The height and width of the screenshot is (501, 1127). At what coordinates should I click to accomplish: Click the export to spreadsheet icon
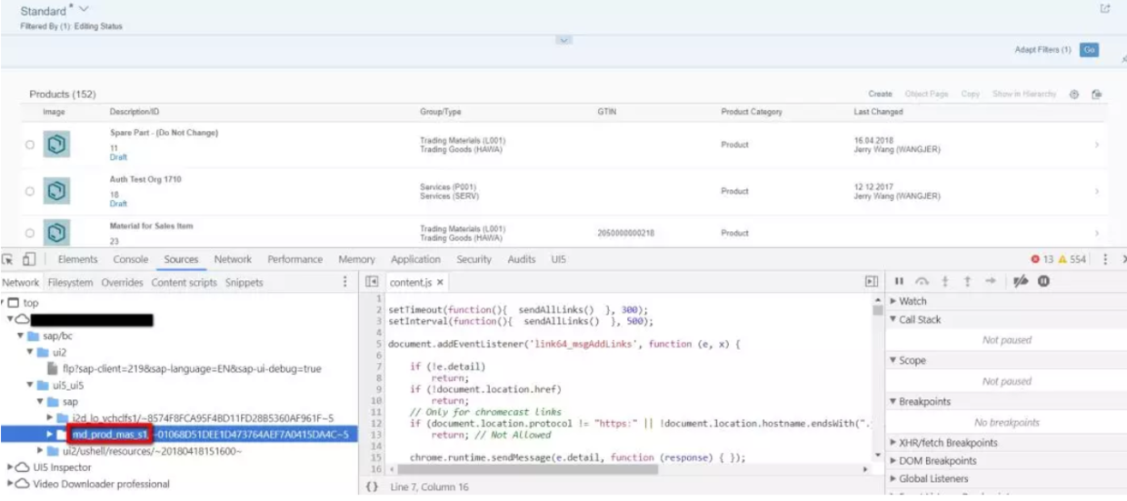click(x=1097, y=94)
